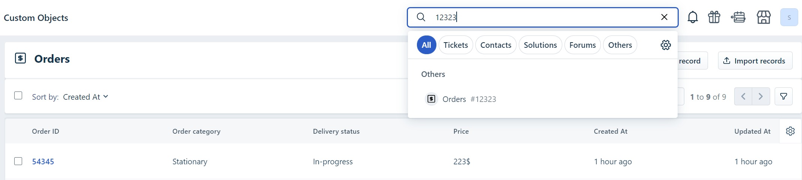
Task: Switch to the Contacts search filter
Action: (496, 45)
